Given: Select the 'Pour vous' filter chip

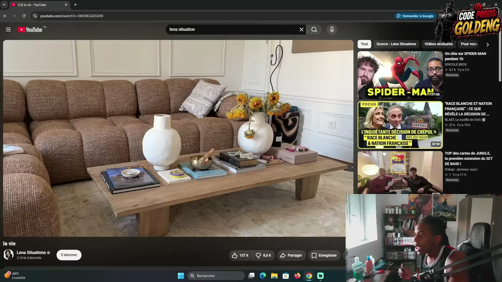Looking at the screenshot, I should coord(469,44).
